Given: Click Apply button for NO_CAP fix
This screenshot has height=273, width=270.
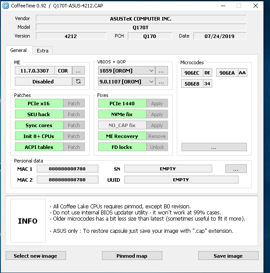Looking at the screenshot, I should pos(157,125).
